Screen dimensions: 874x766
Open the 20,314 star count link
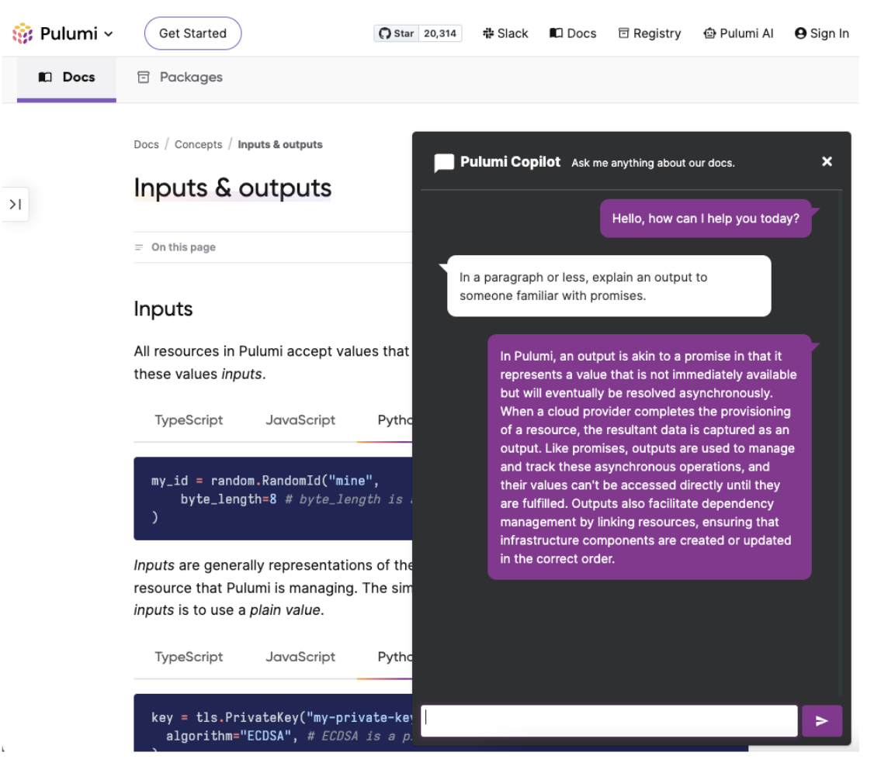click(440, 33)
